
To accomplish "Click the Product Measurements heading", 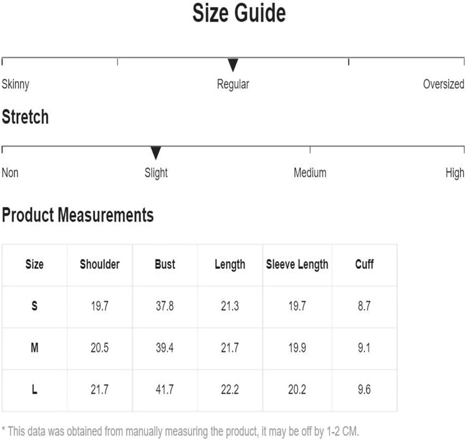I will (78, 215).
